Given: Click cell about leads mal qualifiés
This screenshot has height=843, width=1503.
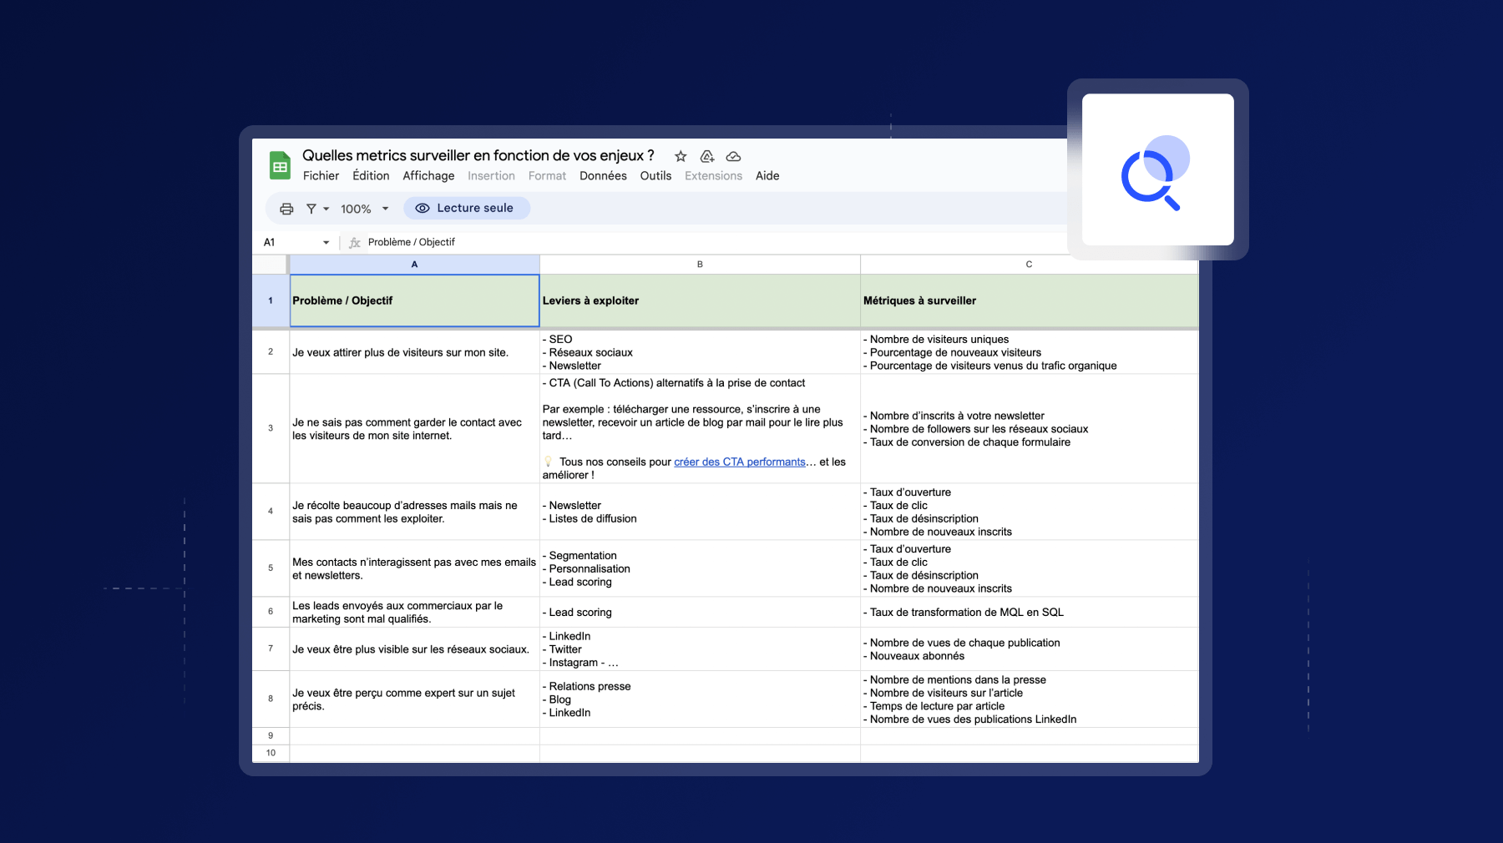Looking at the screenshot, I should (414, 612).
